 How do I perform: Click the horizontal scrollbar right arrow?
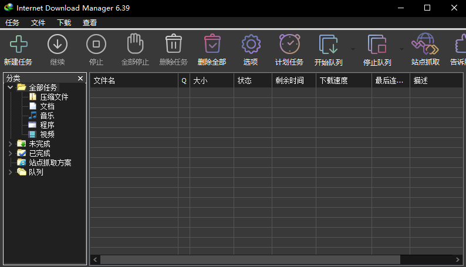(458, 259)
